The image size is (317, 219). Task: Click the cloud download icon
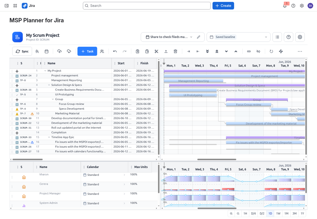pos(69,52)
